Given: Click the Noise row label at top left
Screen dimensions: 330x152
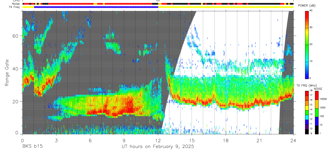Looking at the screenshot, I should pyautogui.click(x=16, y=4).
